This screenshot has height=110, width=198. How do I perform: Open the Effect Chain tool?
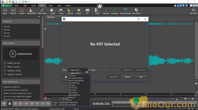[42, 11]
